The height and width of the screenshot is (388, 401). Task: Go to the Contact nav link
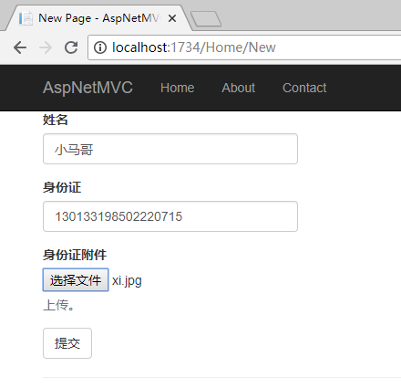coord(304,88)
